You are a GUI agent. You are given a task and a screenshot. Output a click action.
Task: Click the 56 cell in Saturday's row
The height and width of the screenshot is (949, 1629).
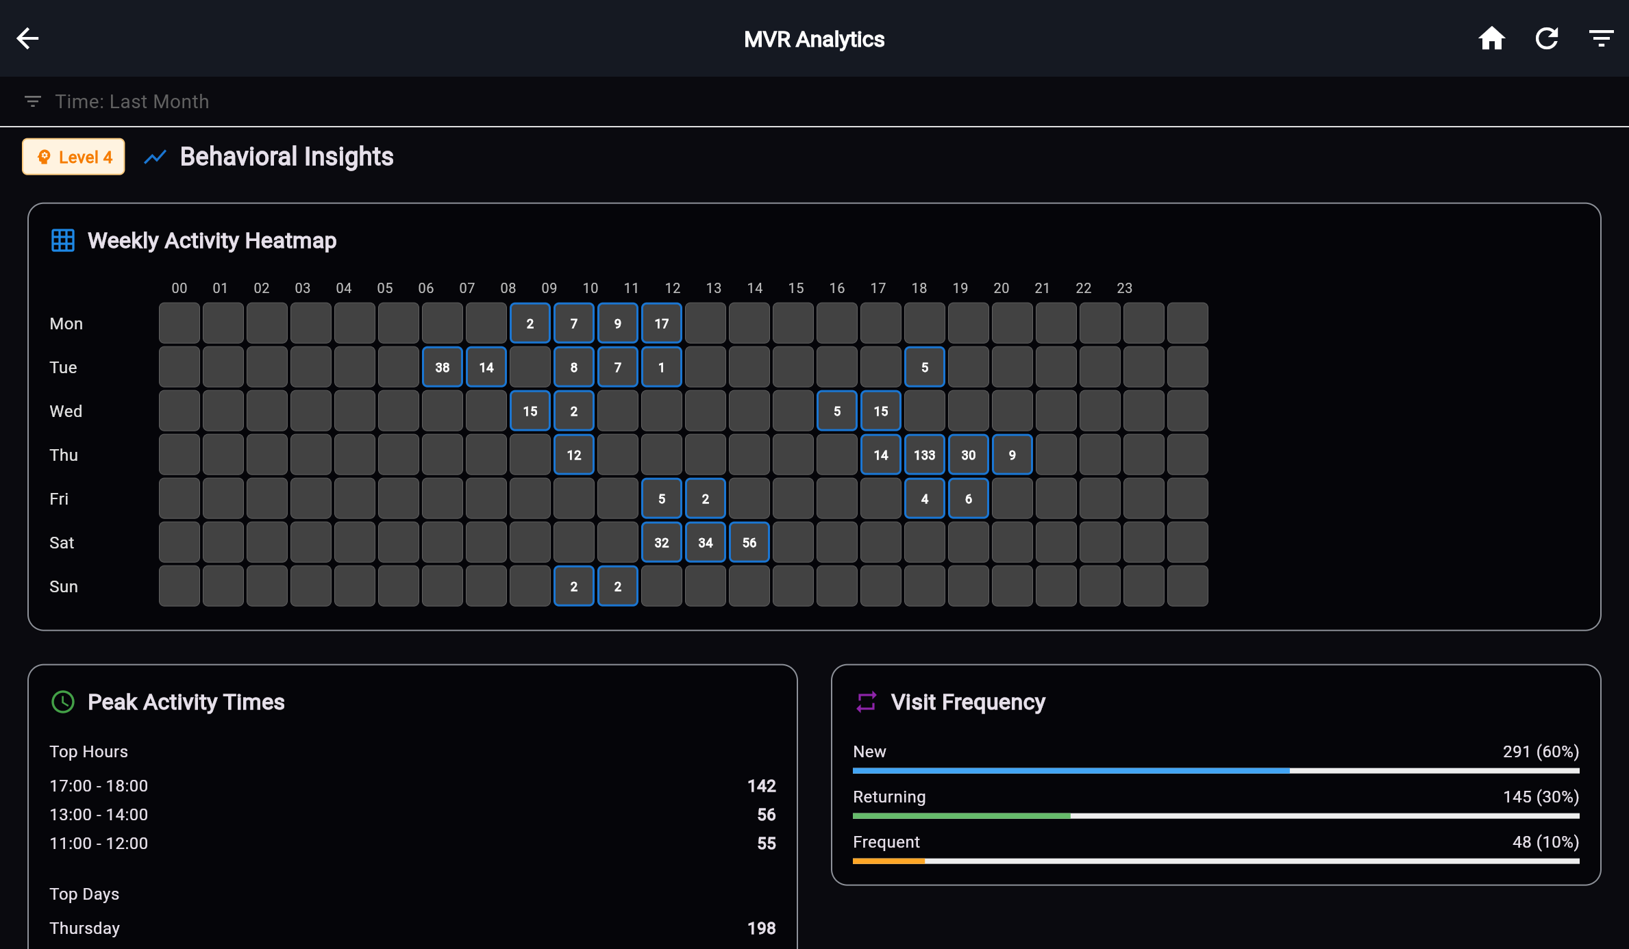click(x=749, y=542)
